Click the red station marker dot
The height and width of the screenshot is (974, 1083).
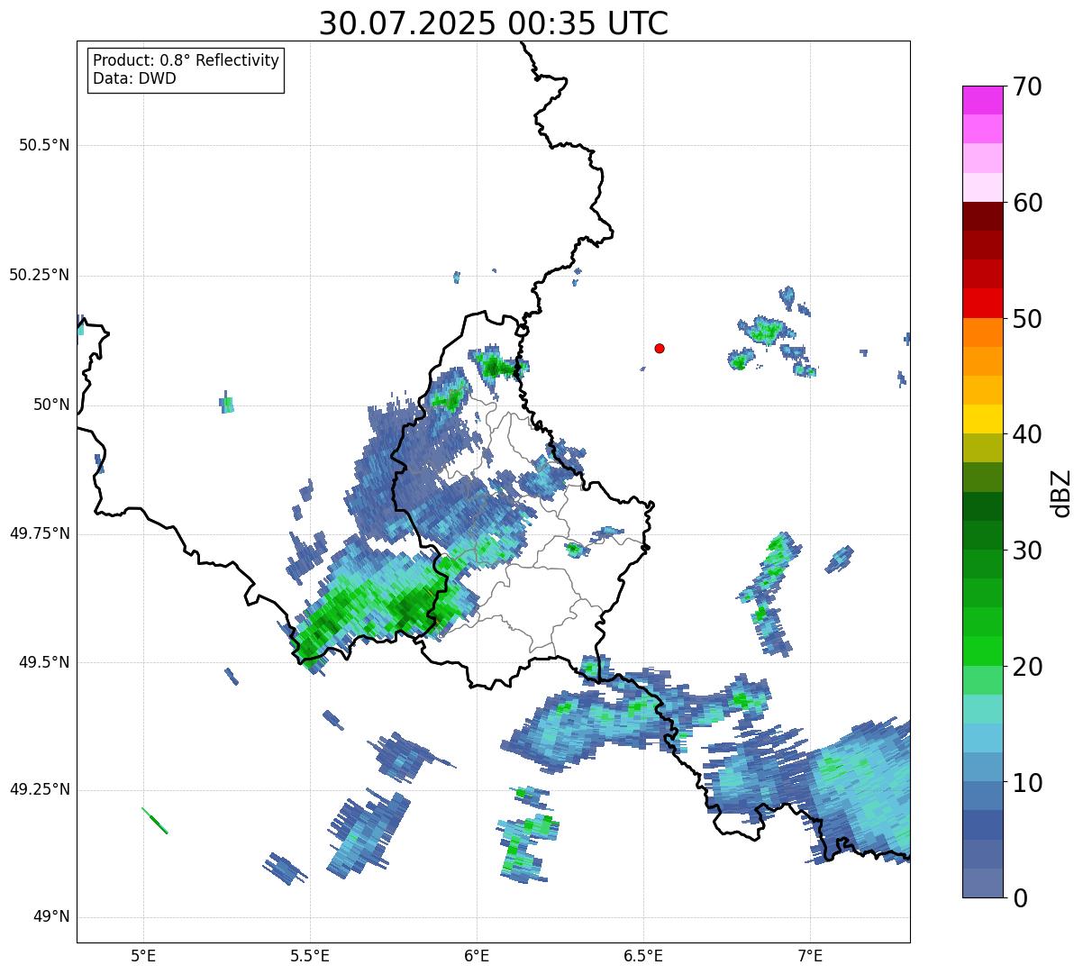[x=660, y=348]
